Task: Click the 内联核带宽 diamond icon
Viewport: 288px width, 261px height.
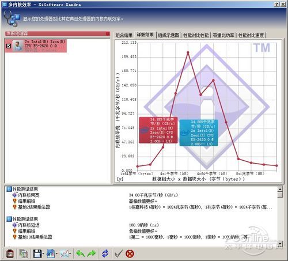Action: (x=14, y=195)
